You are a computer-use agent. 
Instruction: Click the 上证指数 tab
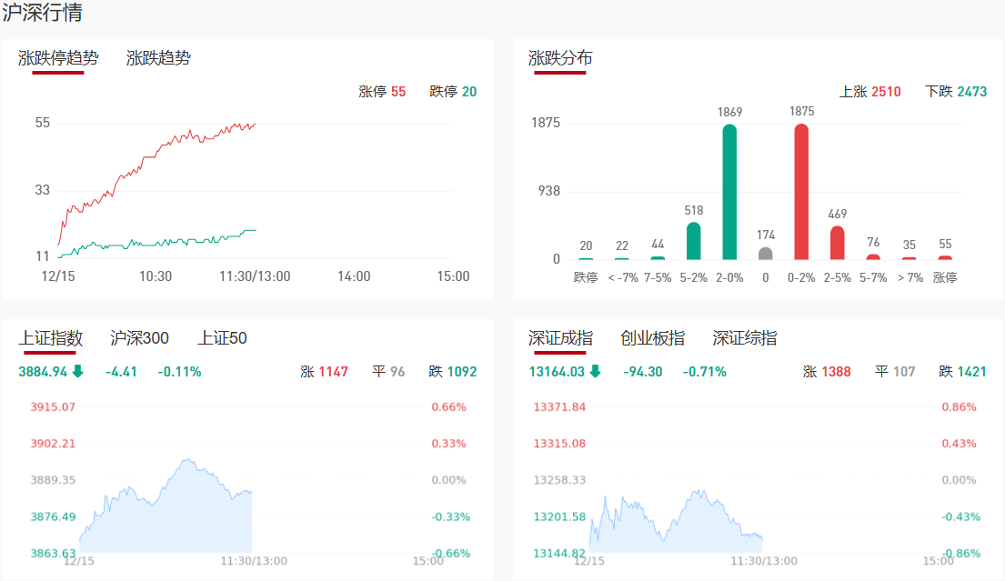[x=51, y=338]
